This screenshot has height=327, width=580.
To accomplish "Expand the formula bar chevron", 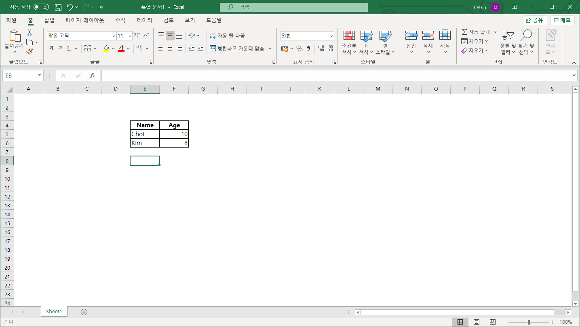I will tap(574, 76).
